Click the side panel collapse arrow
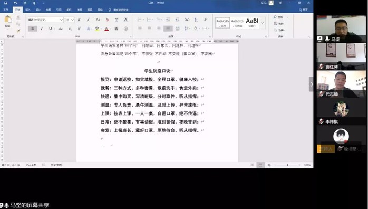The height and width of the screenshot is (209, 368). tap(311, 84)
